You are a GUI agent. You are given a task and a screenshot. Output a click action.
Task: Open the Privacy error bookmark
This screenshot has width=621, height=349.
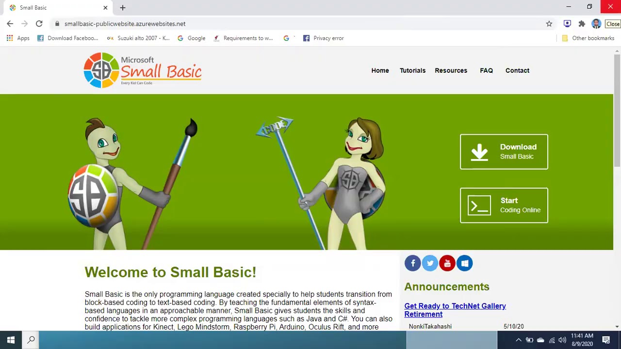pyautogui.click(x=323, y=38)
